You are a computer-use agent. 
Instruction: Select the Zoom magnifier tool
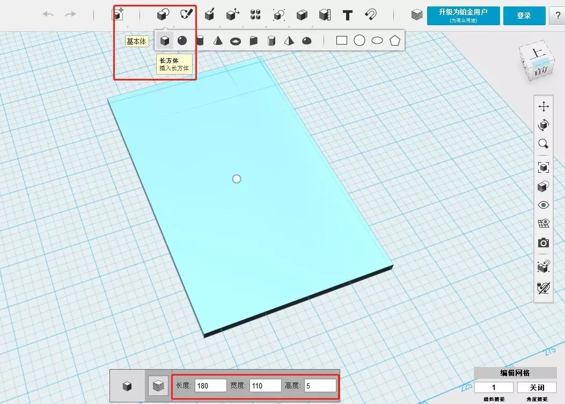point(544,144)
